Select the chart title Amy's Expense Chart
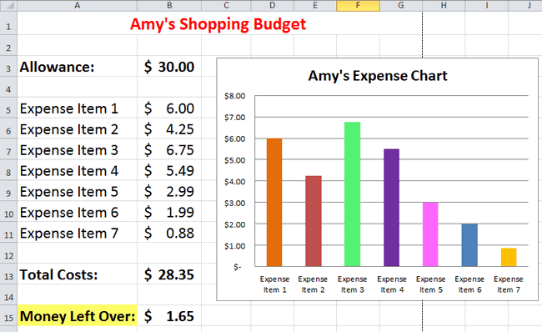This screenshot has height=332, width=542. pos(378,76)
